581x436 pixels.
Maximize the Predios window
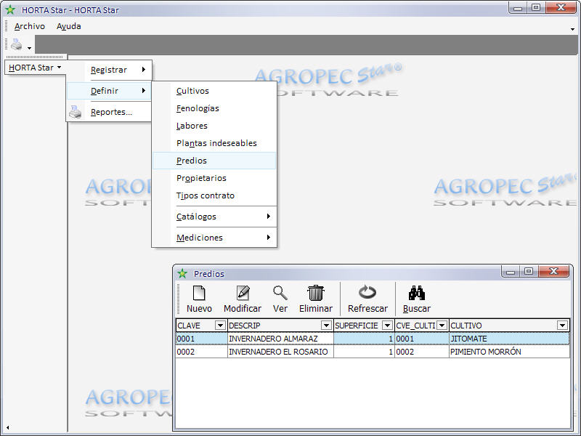[529, 271]
